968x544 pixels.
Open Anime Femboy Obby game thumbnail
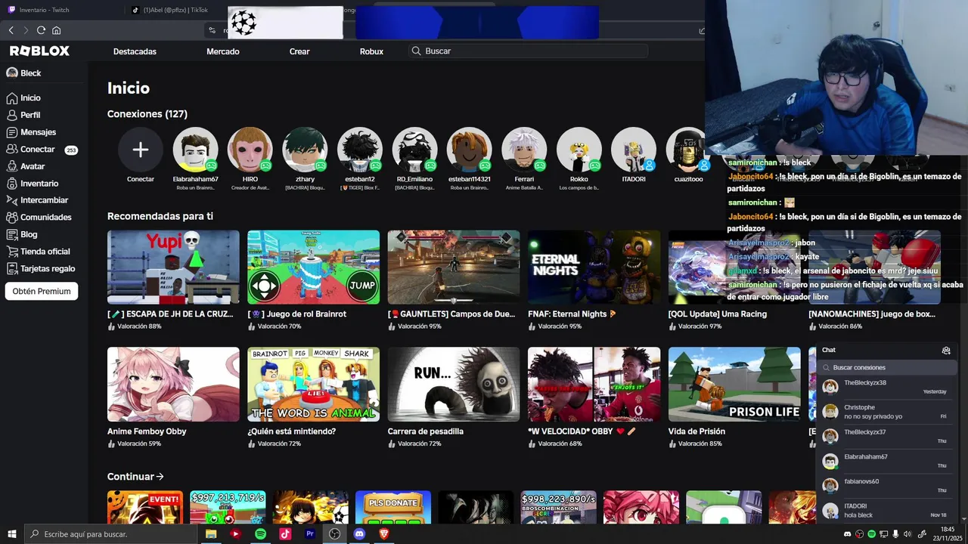point(173,384)
